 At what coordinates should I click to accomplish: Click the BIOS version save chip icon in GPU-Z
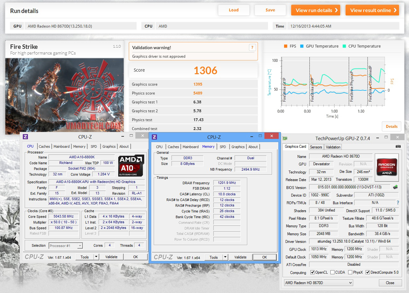pyautogui.click(x=395, y=187)
